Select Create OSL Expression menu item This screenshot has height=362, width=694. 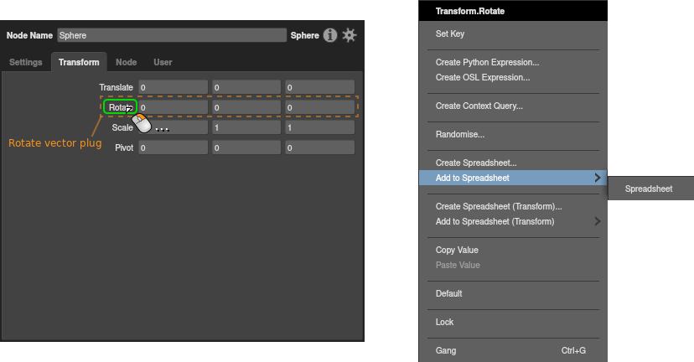482,77
